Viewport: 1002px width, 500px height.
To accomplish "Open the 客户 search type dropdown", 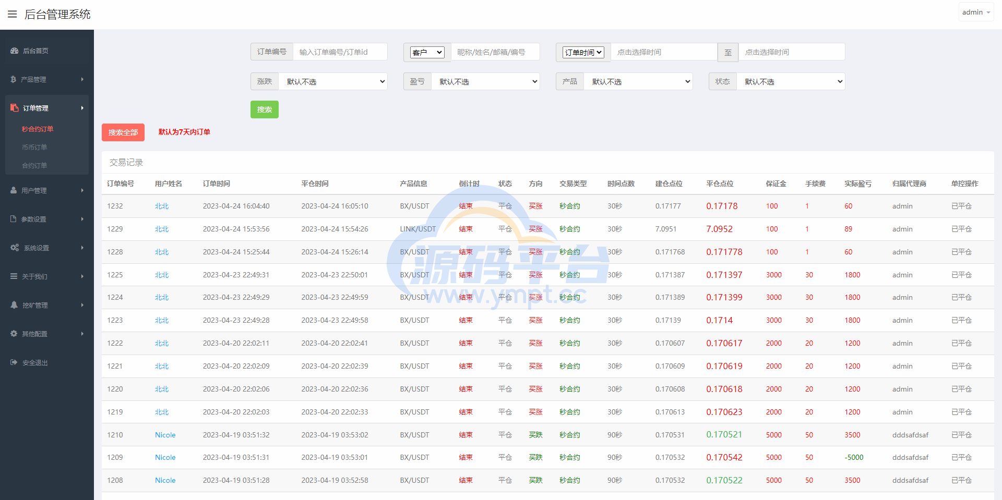I will tap(427, 52).
